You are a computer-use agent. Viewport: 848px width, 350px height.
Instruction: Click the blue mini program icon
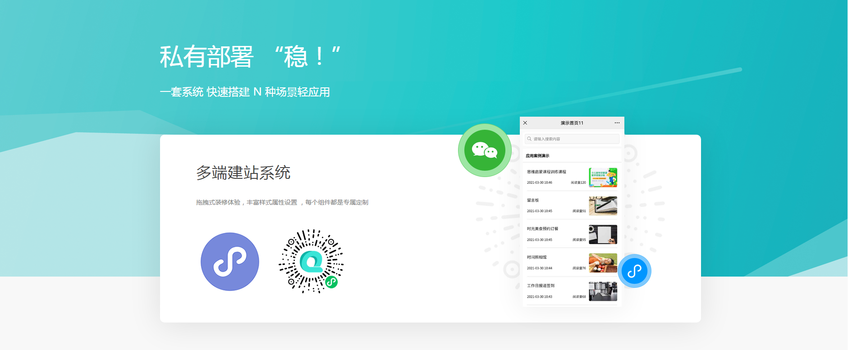tap(634, 271)
